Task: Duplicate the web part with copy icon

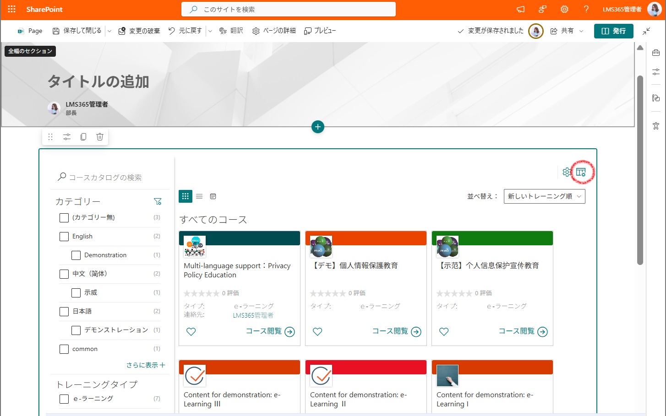Action: [x=83, y=137]
